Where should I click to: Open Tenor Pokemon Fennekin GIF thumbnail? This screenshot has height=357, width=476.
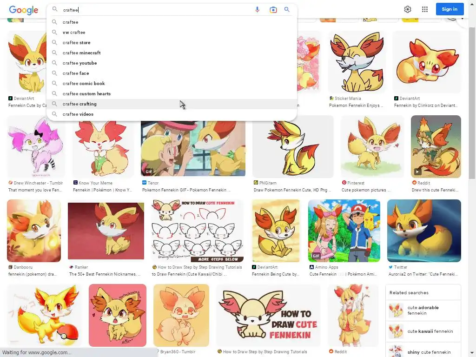[x=193, y=148]
